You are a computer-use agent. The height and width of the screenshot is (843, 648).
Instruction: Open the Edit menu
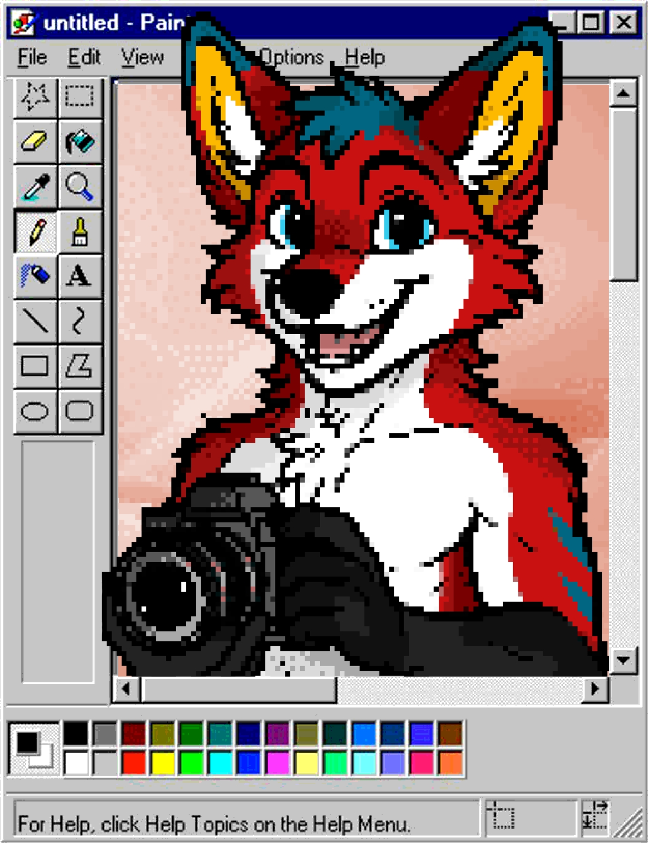(84, 57)
